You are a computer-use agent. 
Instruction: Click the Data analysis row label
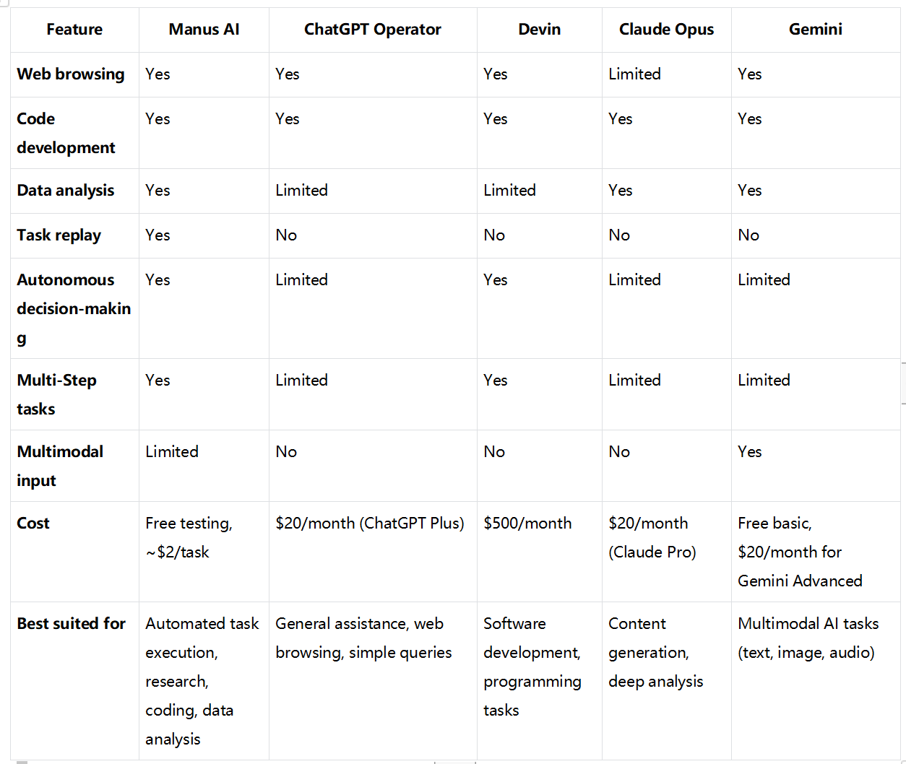tap(66, 191)
